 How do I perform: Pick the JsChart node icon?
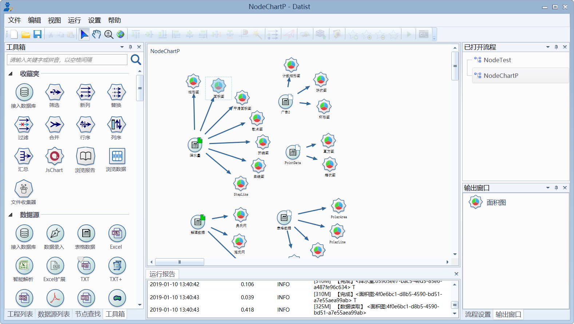click(x=55, y=156)
